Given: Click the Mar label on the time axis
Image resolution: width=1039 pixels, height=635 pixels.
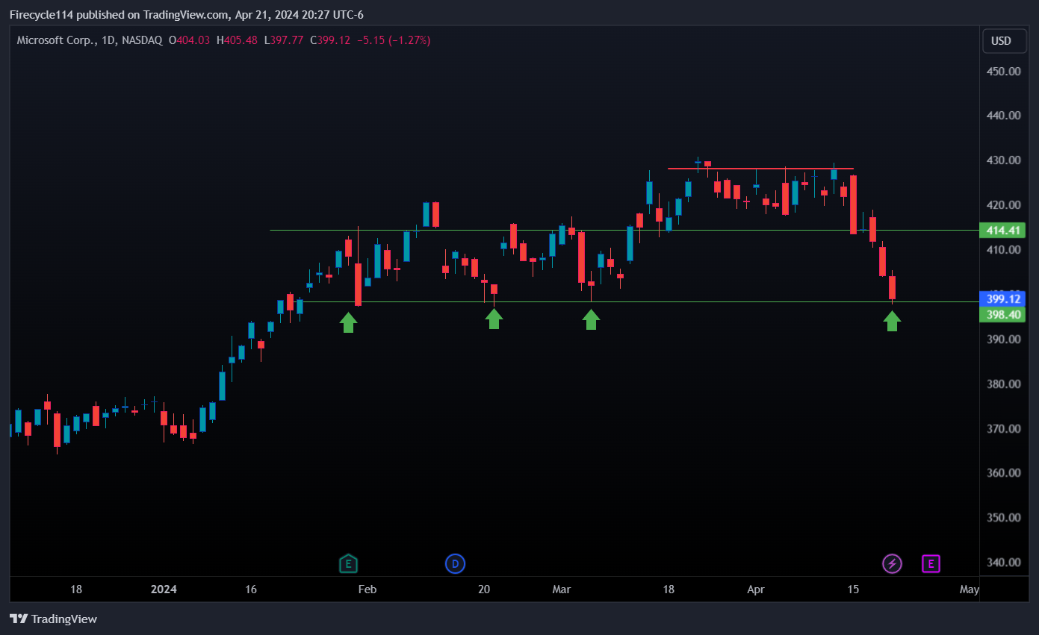Looking at the screenshot, I should tap(561, 589).
